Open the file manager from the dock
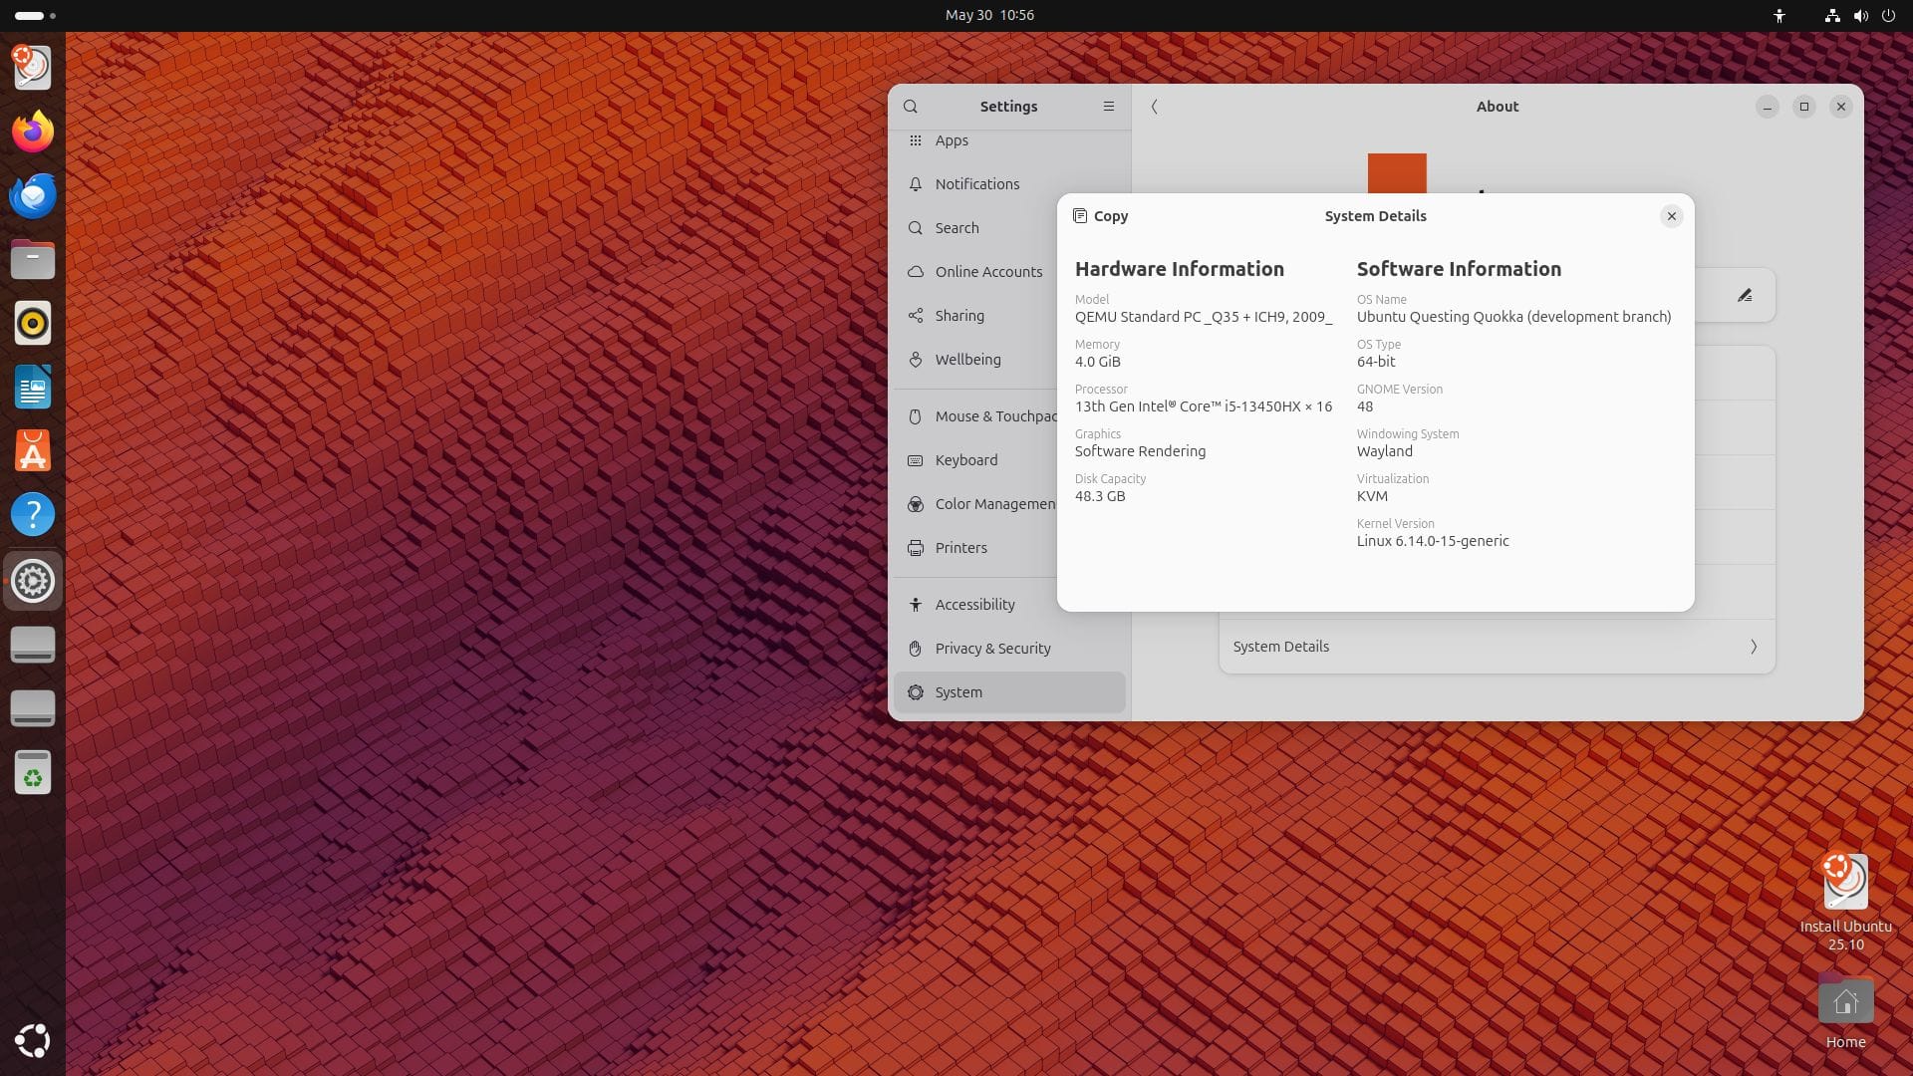Viewport: 1913px width, 1076px height. [33, 259]
